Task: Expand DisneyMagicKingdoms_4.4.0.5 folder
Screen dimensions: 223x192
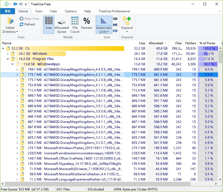Action: click(17, 69)
